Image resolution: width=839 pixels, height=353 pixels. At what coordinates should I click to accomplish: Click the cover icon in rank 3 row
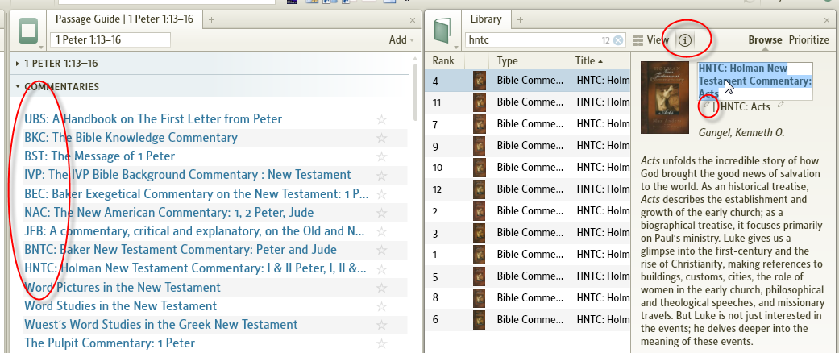pyautogui.click(x=479, y=233)
